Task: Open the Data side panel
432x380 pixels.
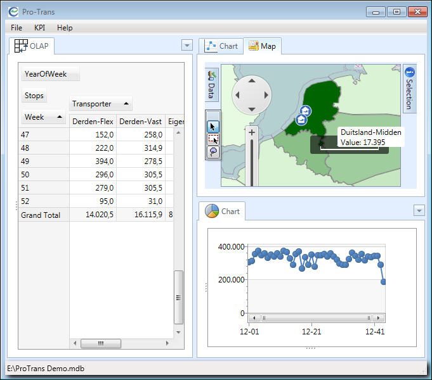Action: [212, 85]
